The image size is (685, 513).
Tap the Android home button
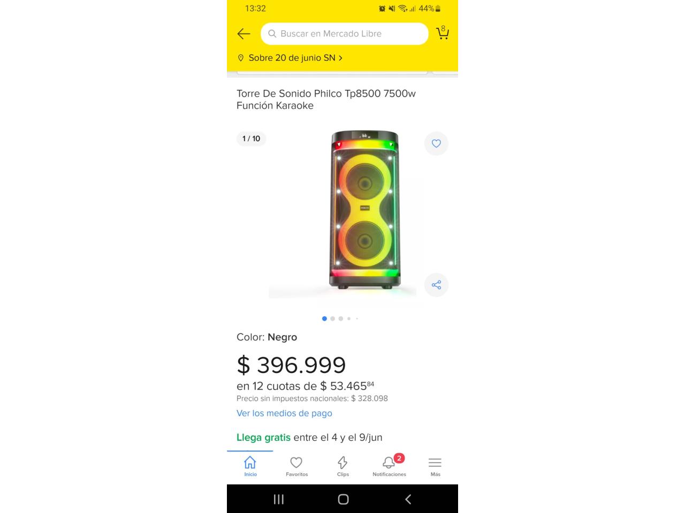tap(343, 499)
